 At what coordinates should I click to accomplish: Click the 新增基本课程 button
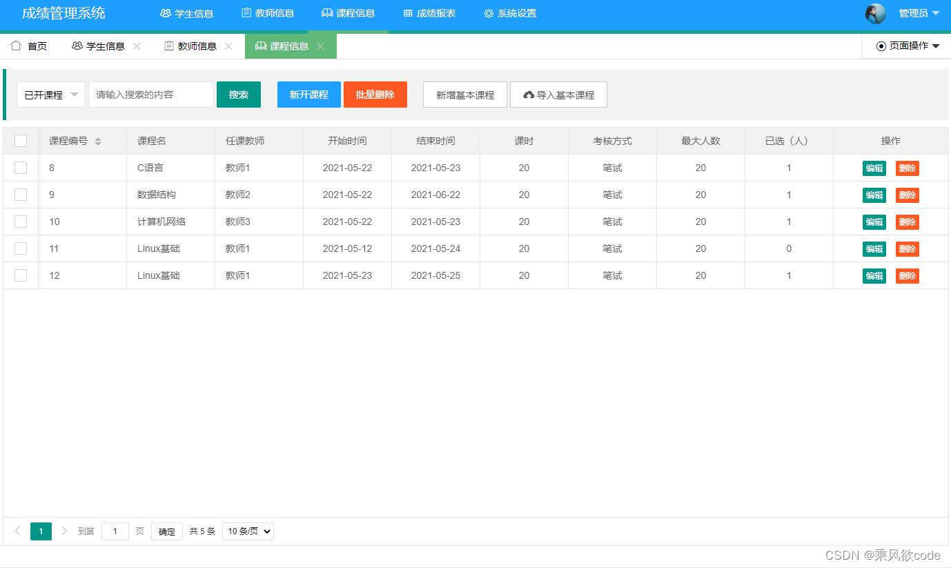click(465, 95)
